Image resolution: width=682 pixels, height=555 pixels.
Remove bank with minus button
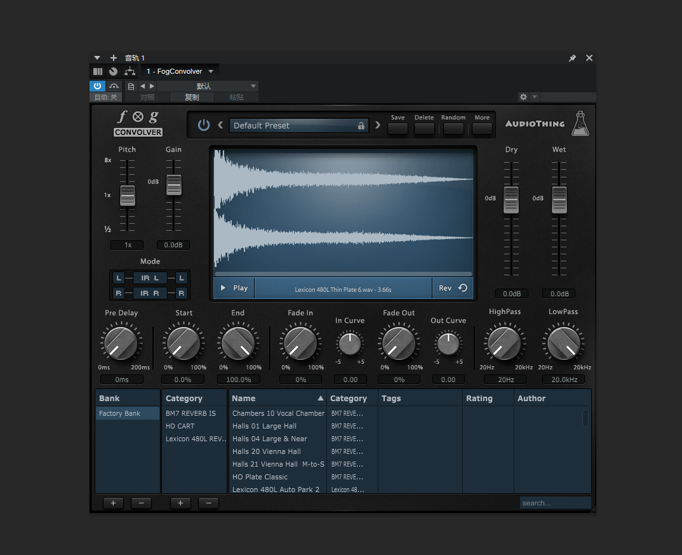(x=141, y=504)
